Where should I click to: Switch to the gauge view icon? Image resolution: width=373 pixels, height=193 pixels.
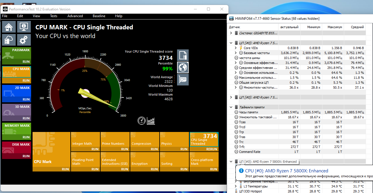(x=141, y=120)
